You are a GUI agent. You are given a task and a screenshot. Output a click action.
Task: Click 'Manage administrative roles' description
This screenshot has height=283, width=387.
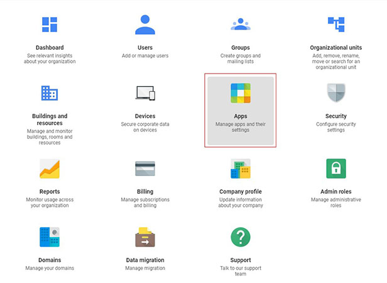click(x=336, y=203)
